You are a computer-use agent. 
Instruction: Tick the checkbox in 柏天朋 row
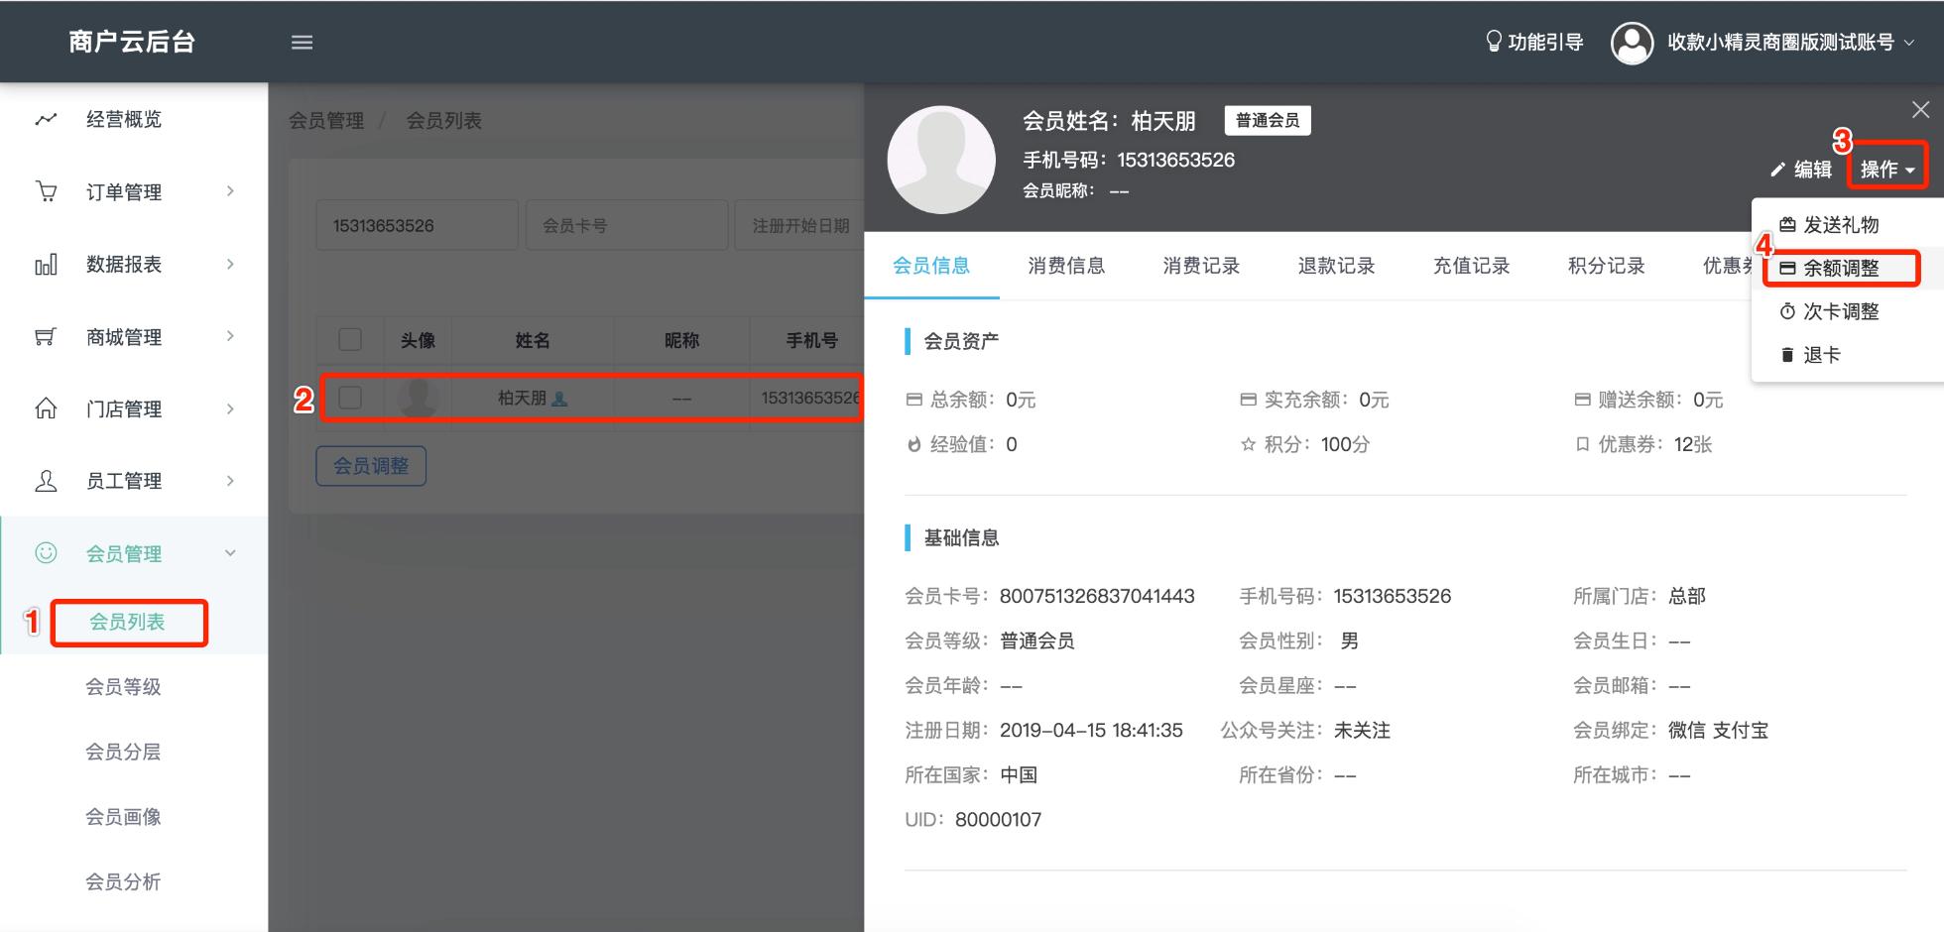tap(350, 398)
